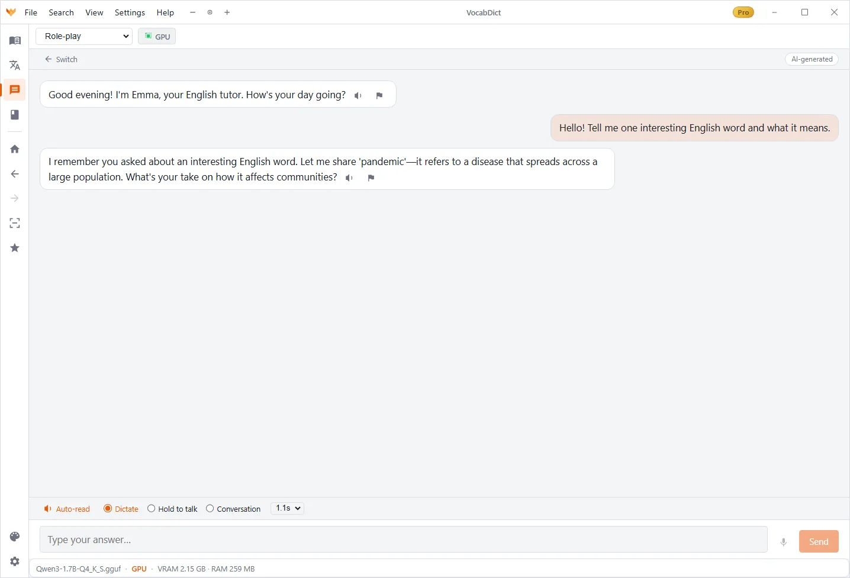
Task: Click the VocabDict fox logo
Action: (11, 12)
